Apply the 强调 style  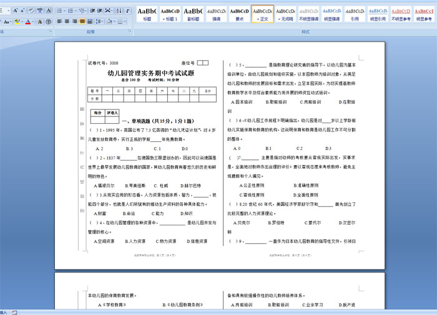click(x=216, y=14)
